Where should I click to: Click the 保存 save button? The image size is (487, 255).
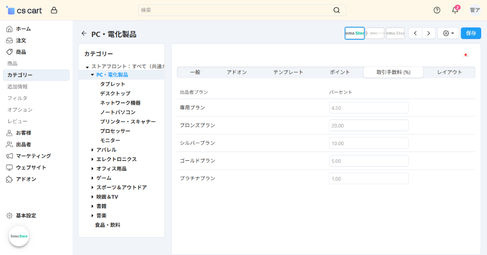[x=471, y=33]
